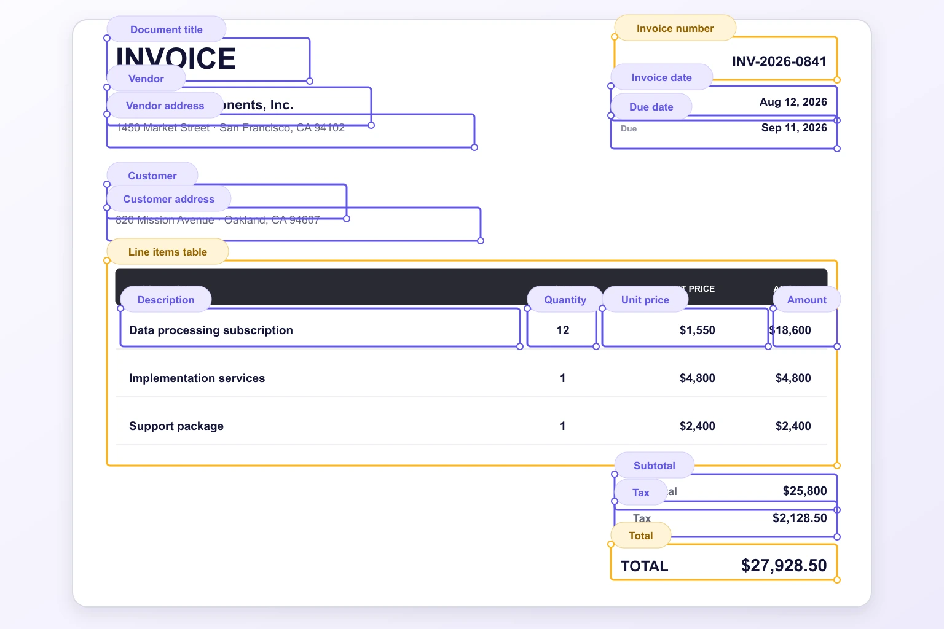Select the "Description" column label tag

pos(166,300)
